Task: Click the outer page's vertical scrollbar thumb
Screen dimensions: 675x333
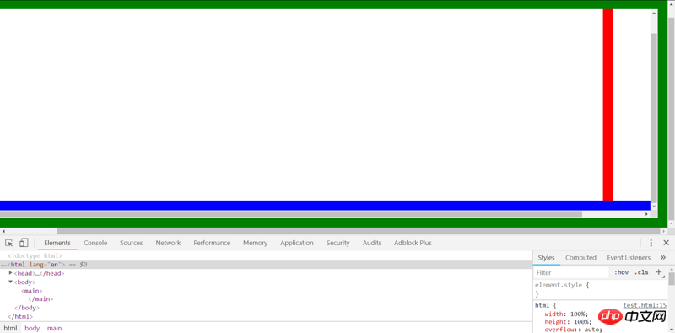Action: click(x=671, y=118)
